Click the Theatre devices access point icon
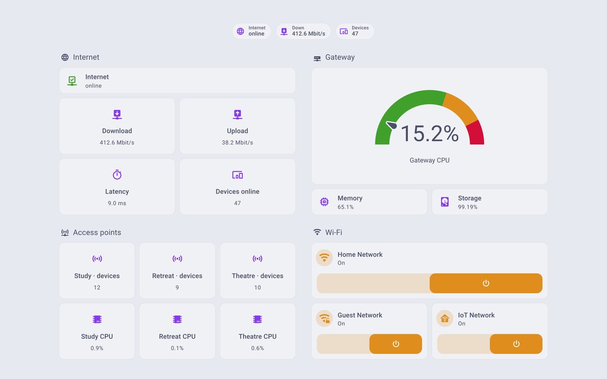This screenshot has height=379, width=607. (x=257, y=259)
